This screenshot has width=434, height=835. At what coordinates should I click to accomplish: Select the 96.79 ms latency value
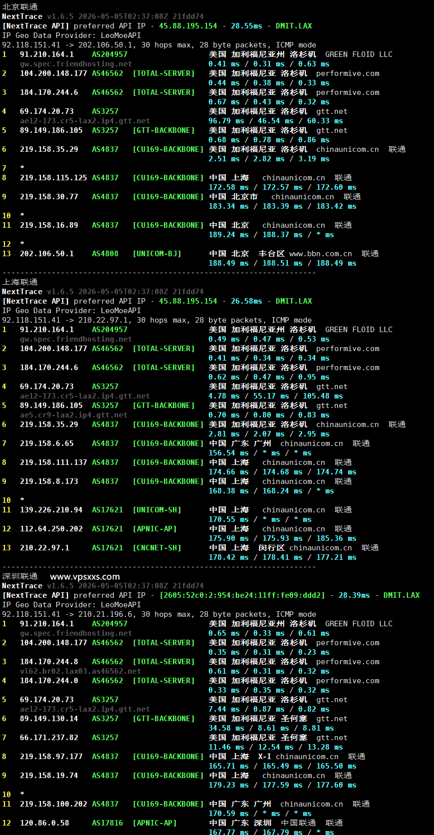coord(226,121)
